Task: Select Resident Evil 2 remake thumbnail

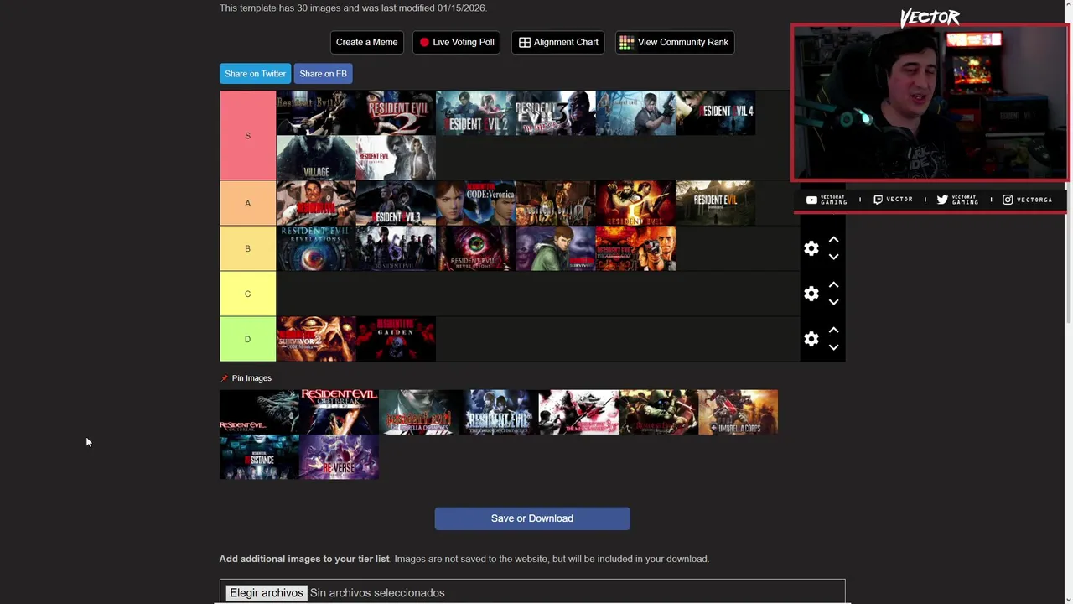Action: [475, 113]
